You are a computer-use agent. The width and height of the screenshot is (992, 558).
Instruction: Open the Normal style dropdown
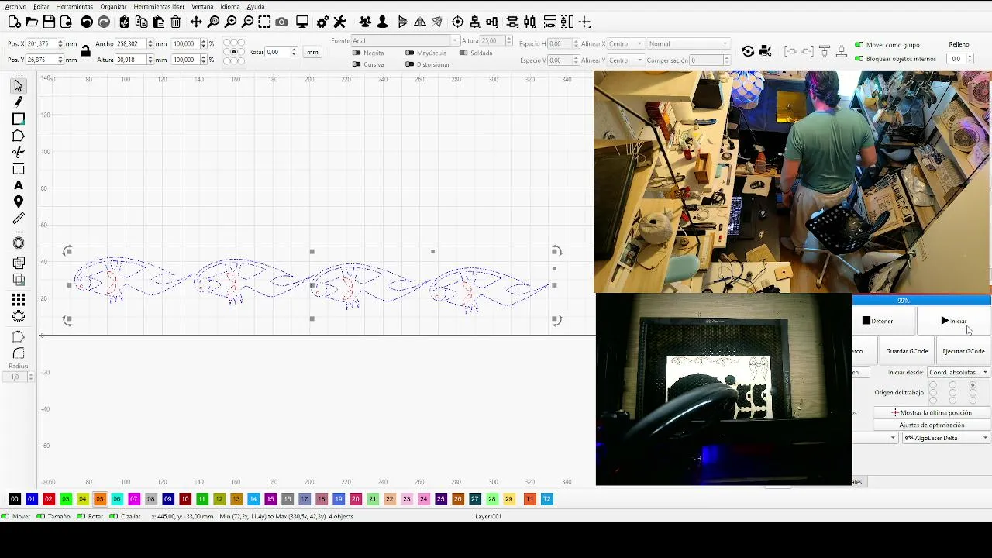pyautogui.click(x=688, y=44)
